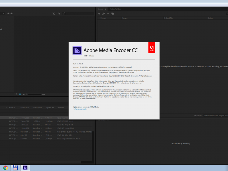228x171 pixels.
Task: Open the behance.net/msedov link
Action: pos(80,109)
